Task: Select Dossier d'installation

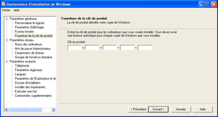Action: coord(28,83)
